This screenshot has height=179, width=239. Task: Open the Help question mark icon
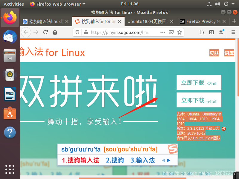(10, 132)
